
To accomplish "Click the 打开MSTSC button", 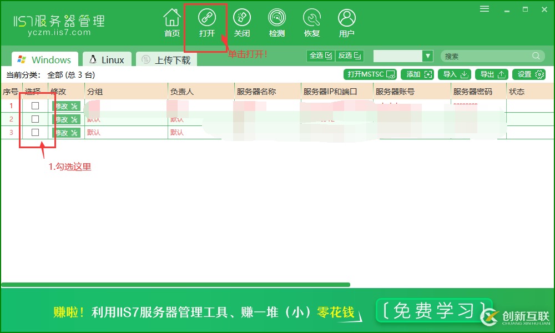I will (x=370, y=74).
